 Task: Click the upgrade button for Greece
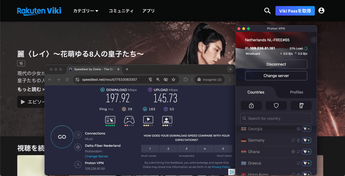306,163
